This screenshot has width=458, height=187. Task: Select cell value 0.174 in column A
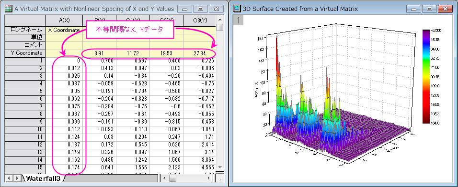pyautogui.click(x=64, y=167)
